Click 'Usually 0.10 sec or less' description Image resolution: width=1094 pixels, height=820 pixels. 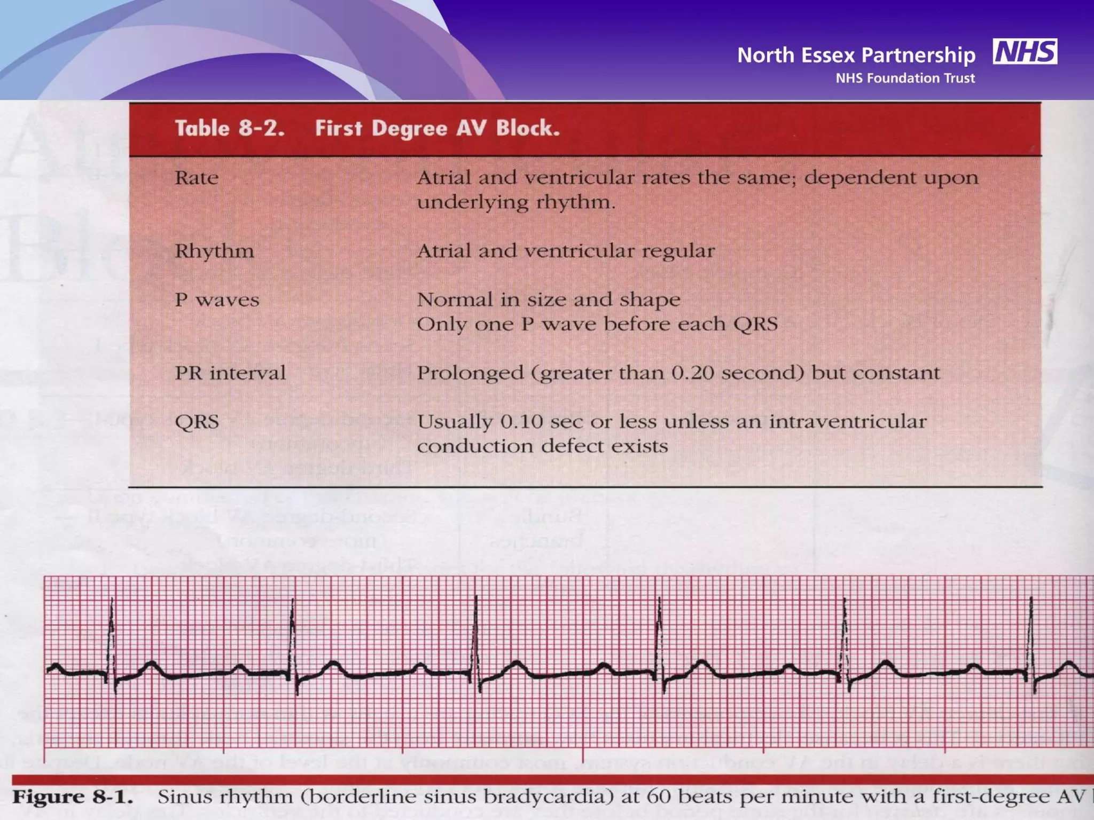tap(536, 422)
